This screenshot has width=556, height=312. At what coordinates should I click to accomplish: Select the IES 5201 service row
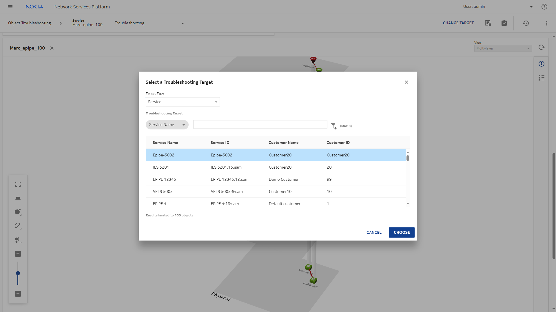pyautogui.click(x=275, y=167)
